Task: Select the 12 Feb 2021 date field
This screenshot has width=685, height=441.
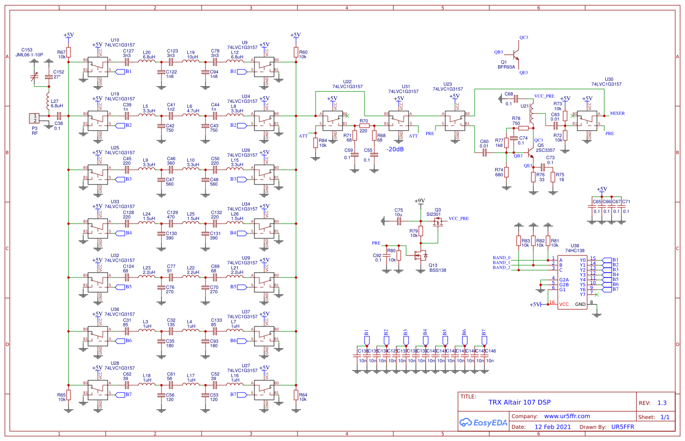Action: tap(552, 427)
